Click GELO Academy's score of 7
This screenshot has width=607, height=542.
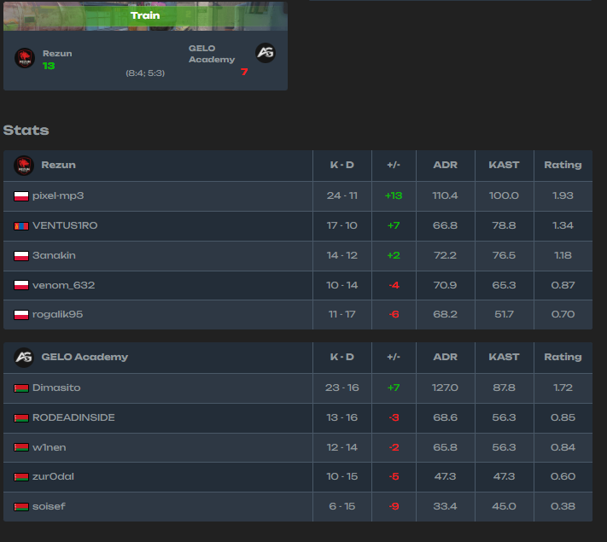pos(244,72)
